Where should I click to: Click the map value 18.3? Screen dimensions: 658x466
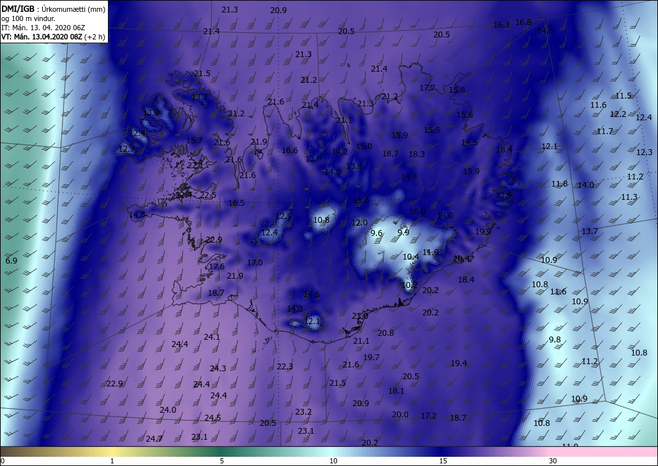tap(417, 154)
